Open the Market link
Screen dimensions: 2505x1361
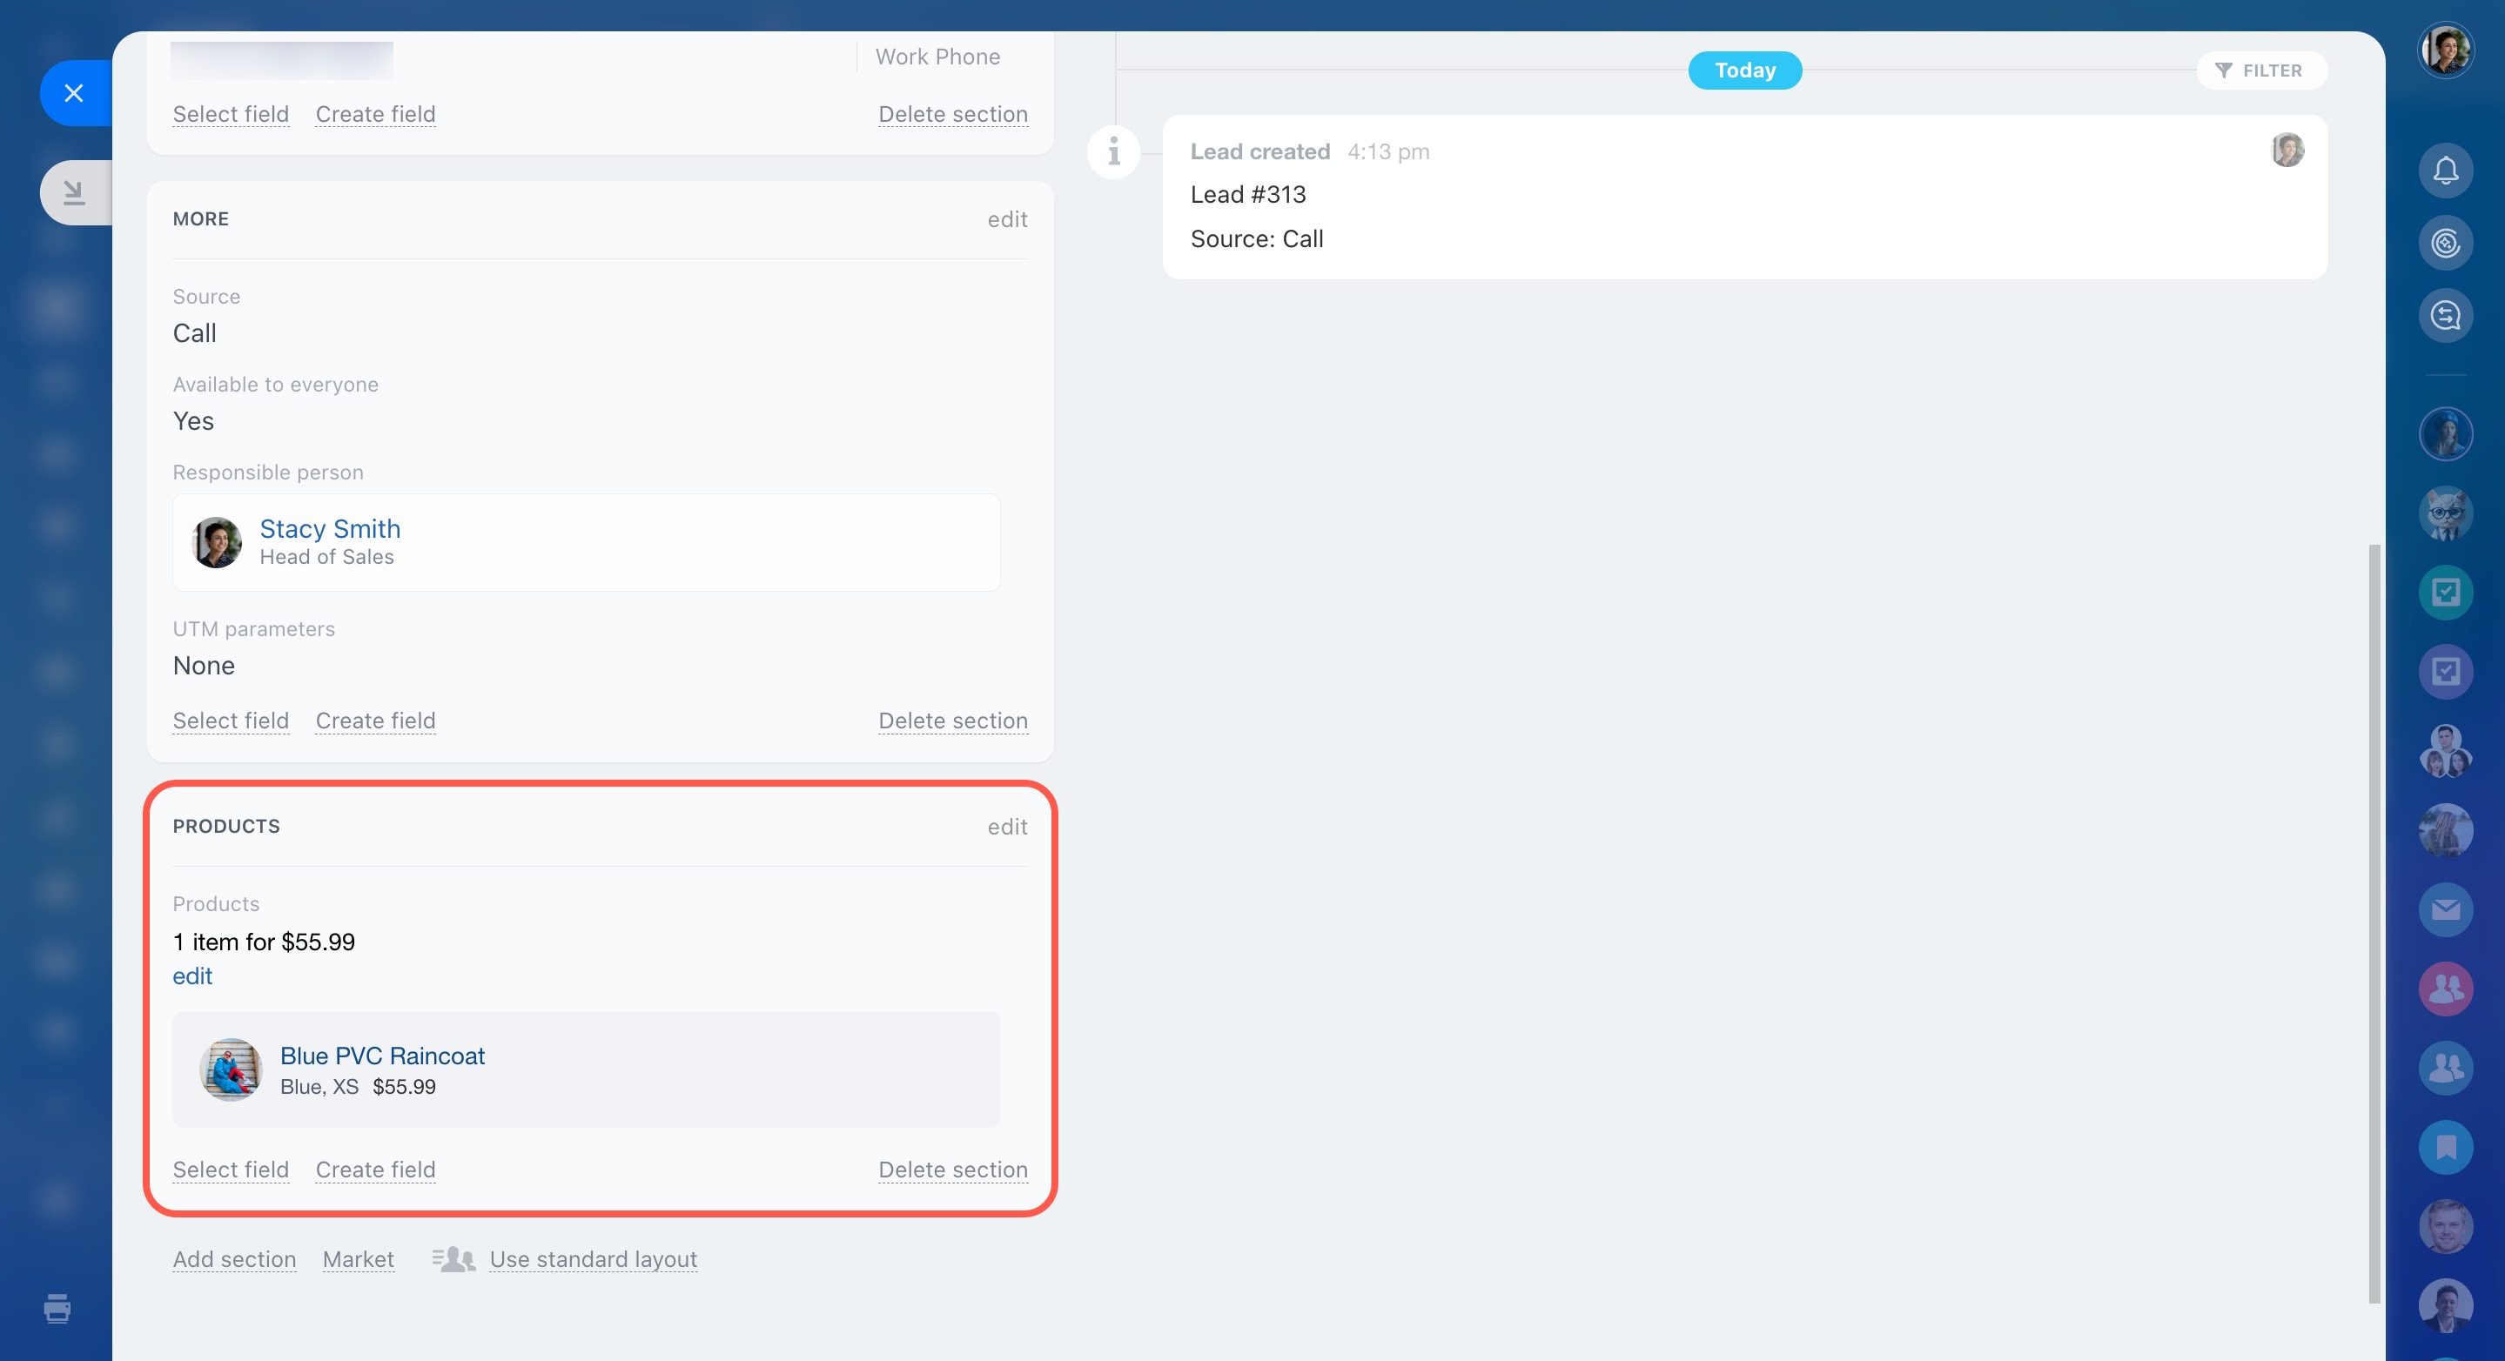coord(358,1259)
